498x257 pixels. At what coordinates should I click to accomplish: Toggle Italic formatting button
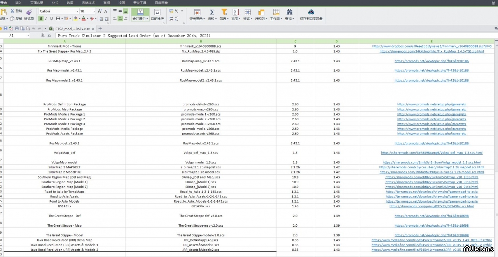(46, 18)
